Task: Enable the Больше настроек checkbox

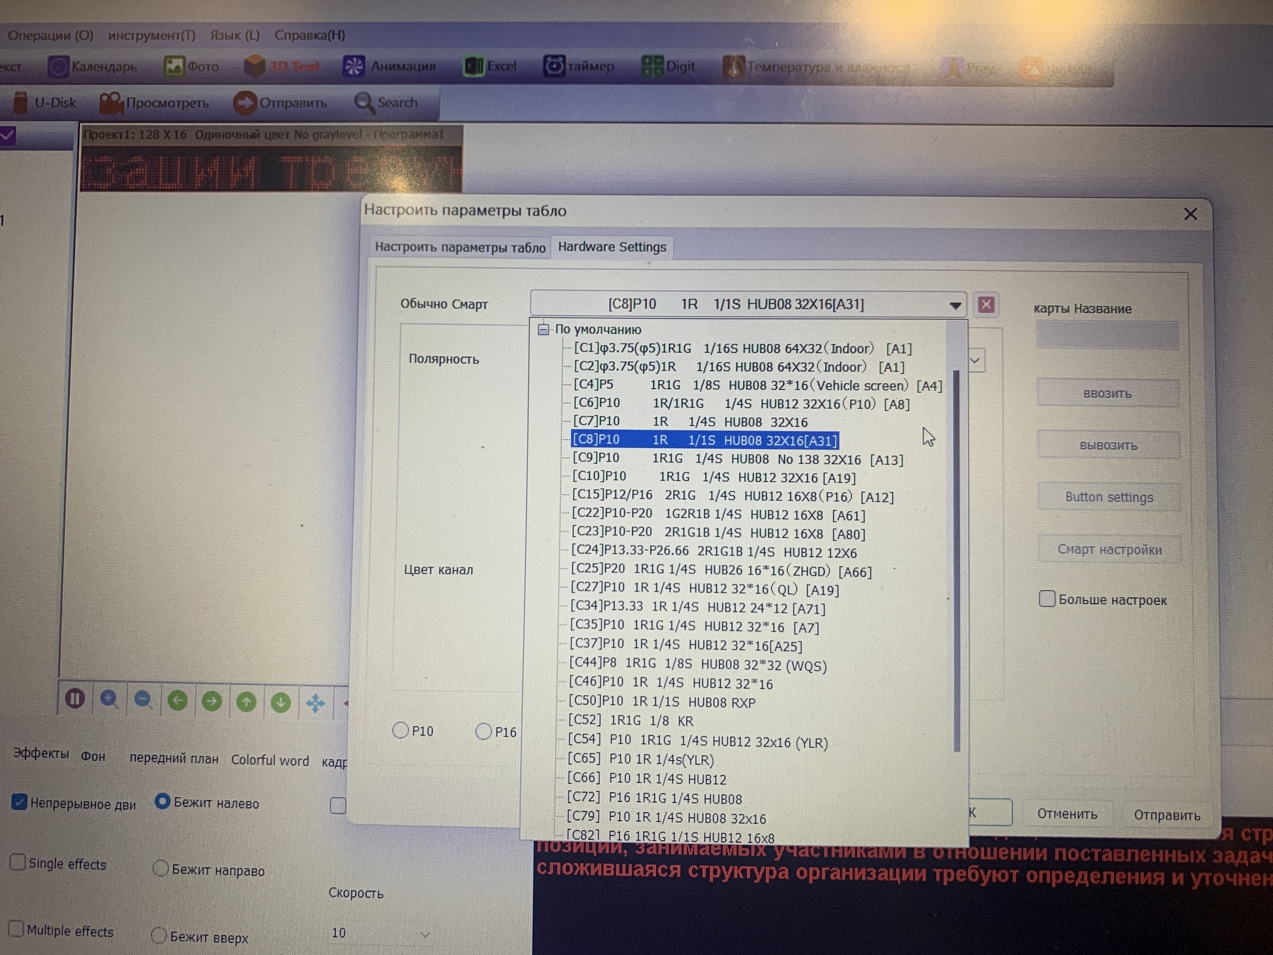Action: coord(1047,599)
